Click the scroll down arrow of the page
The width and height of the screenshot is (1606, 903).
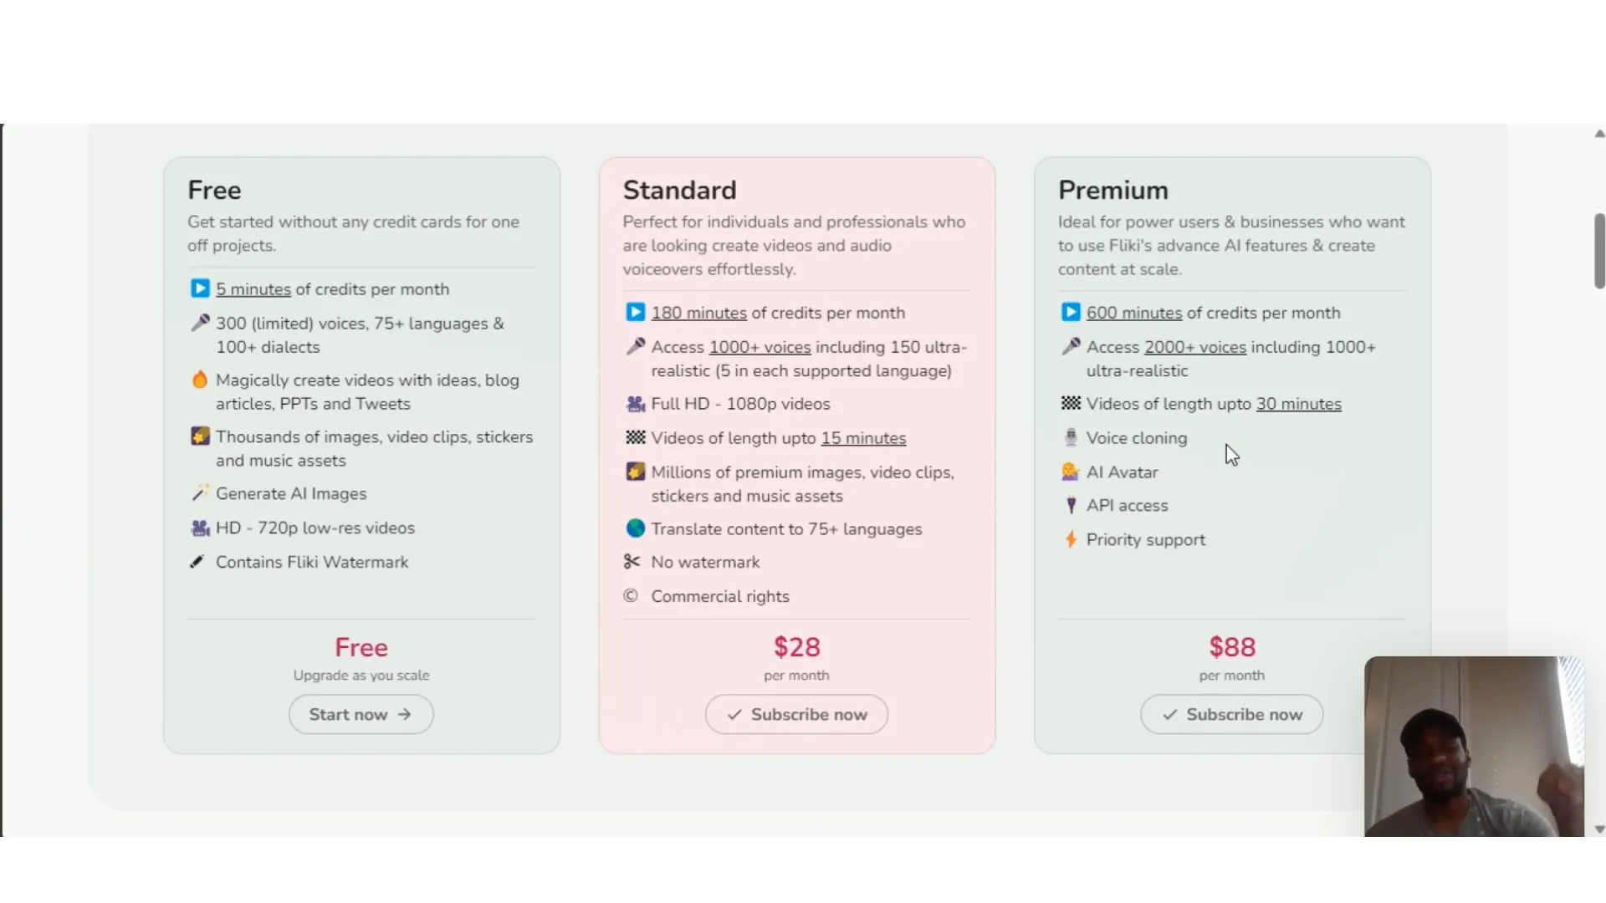click(1599, 829)
